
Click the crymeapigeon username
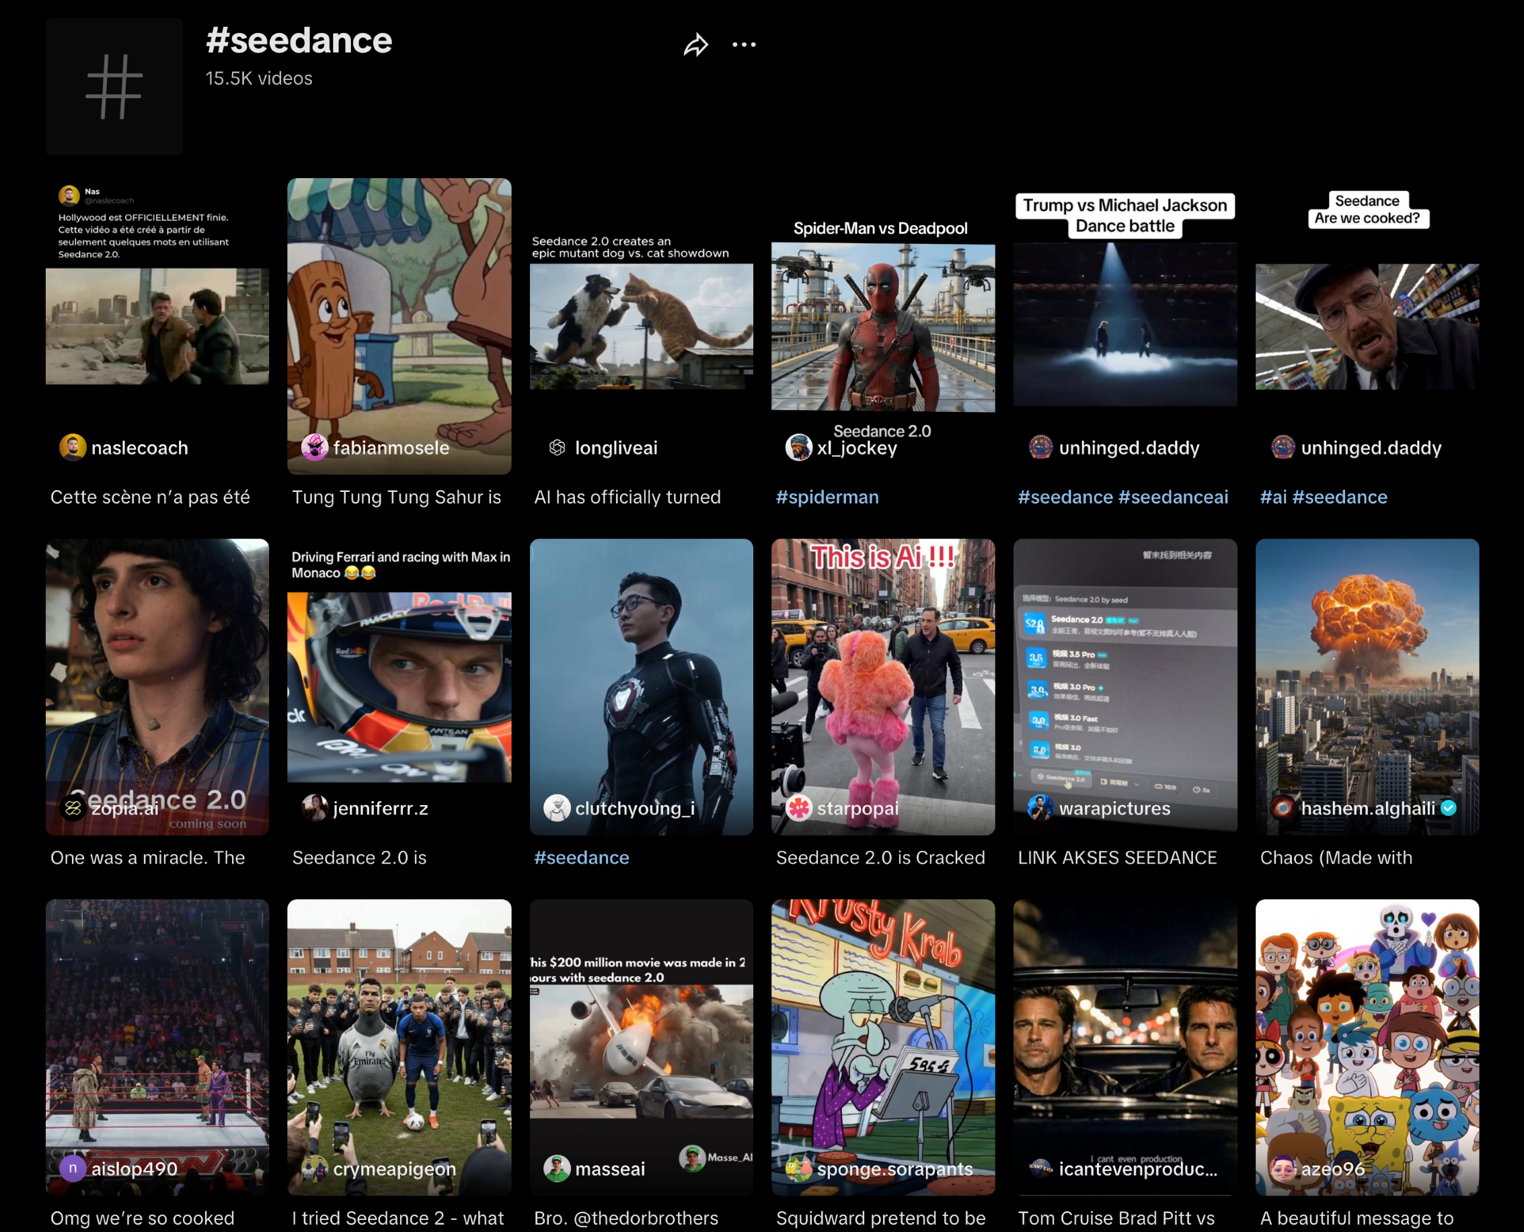click(395, 1169)
